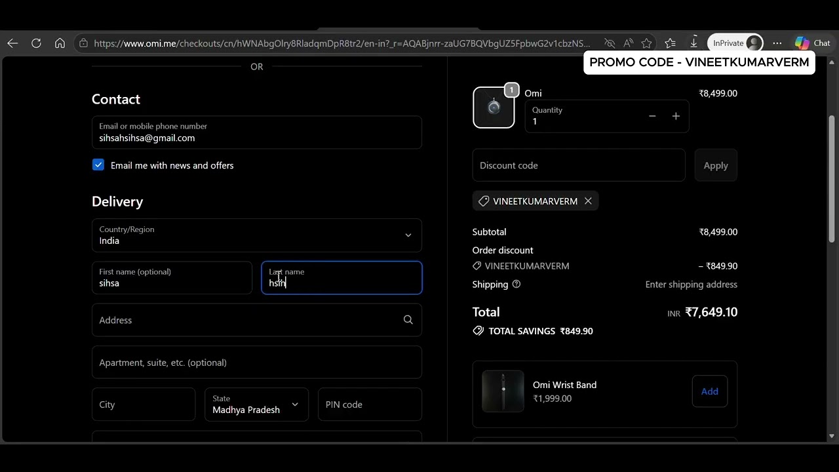
Task: Go back using the browser back arrow
Action: [x=12, y=43]
